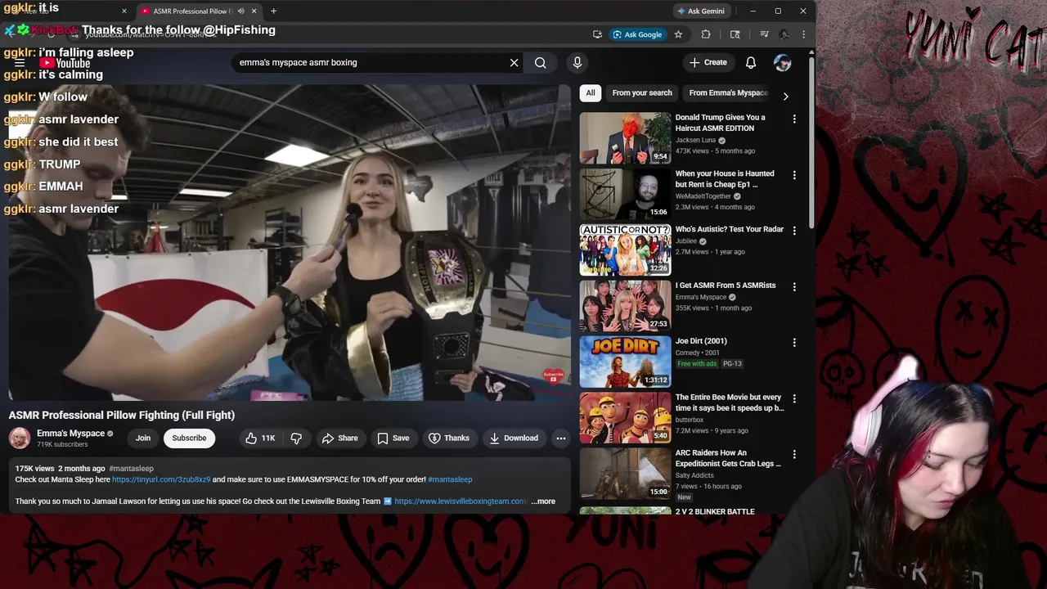Open the lewisvilleboxingteam.com link
Screen dimensions: 1047x589
click(x=461, y=501)
